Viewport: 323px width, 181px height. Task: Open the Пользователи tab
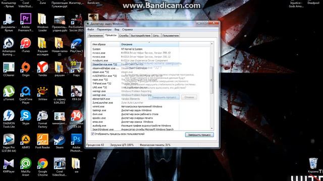click(x=171, y=36)
